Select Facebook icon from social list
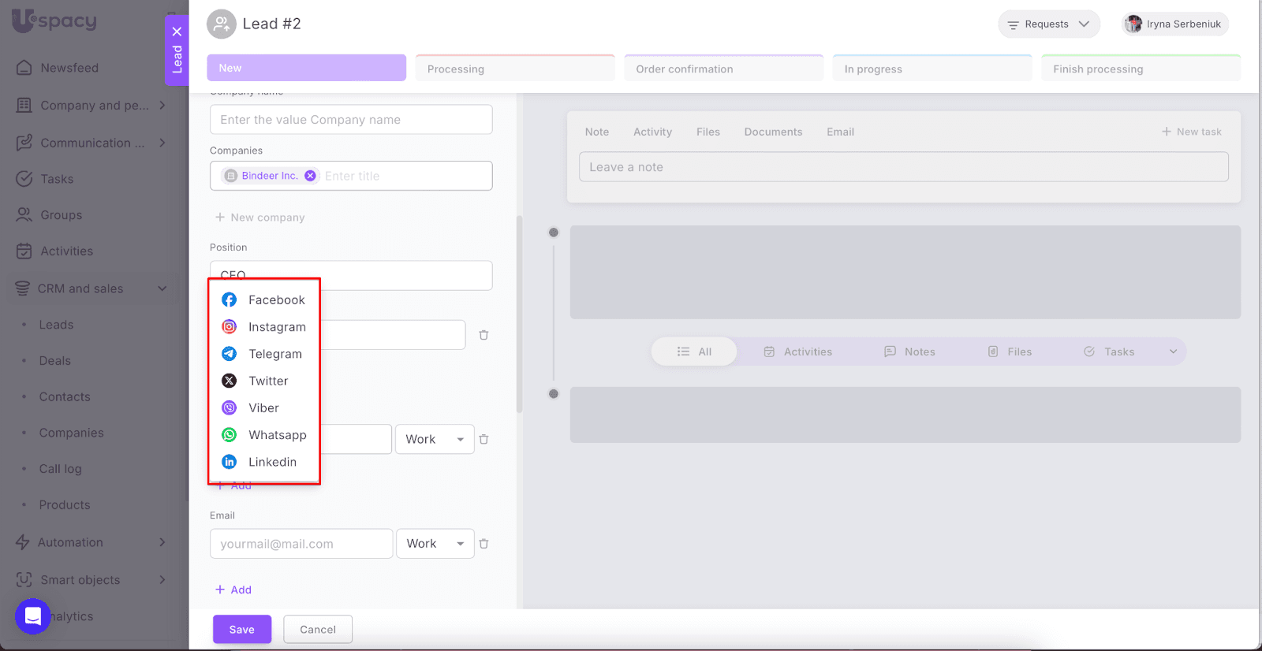Viewport: 1262px width, 651px height. (230, 299)
